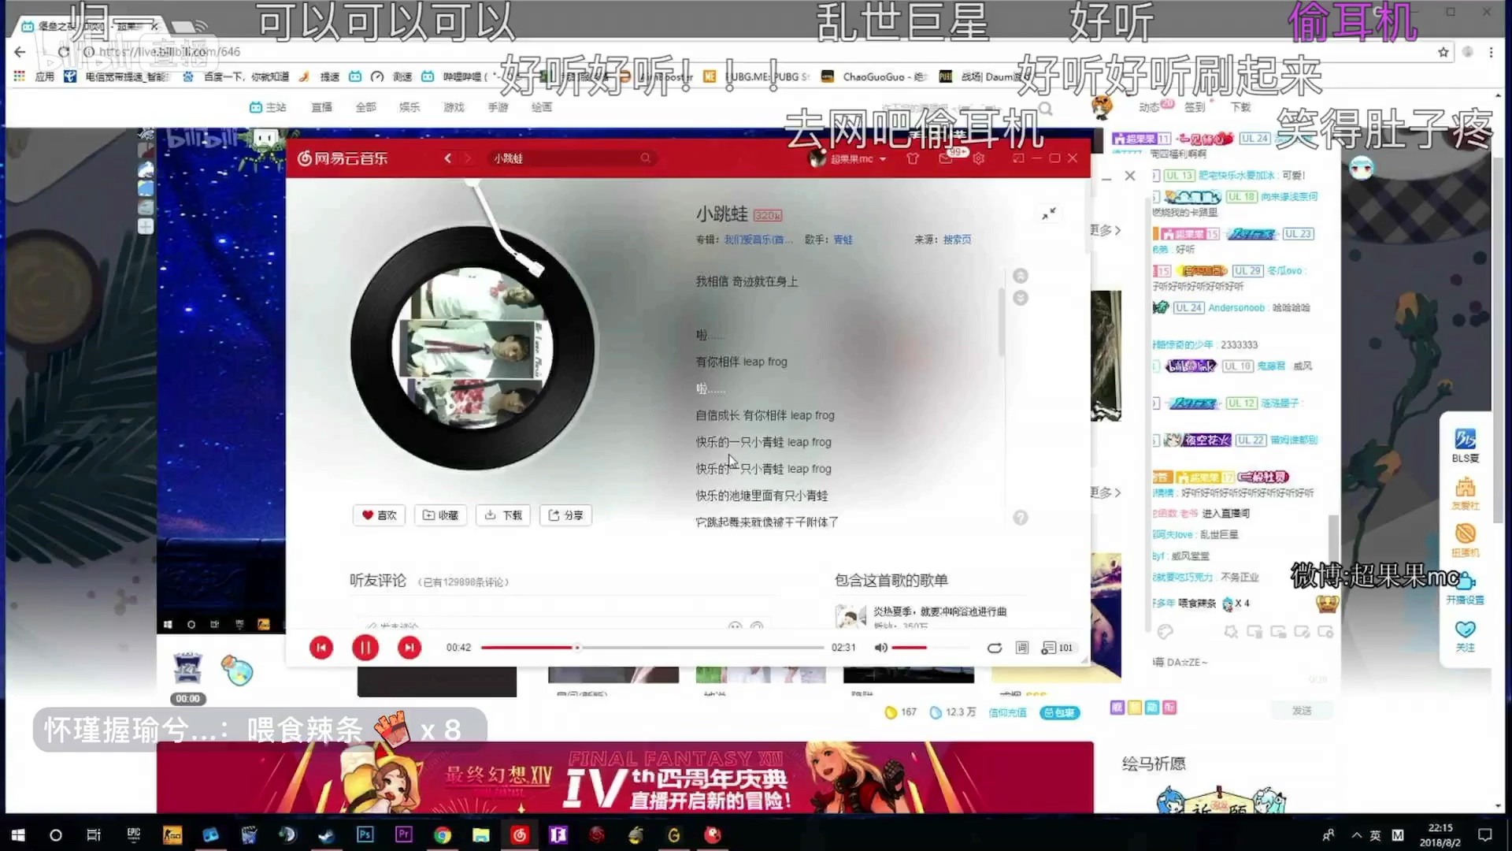Image resolution: width=1512 pixels, height=851 pixels.
Task: Toggle the loop playback mode icon
Action: (995, 648)
